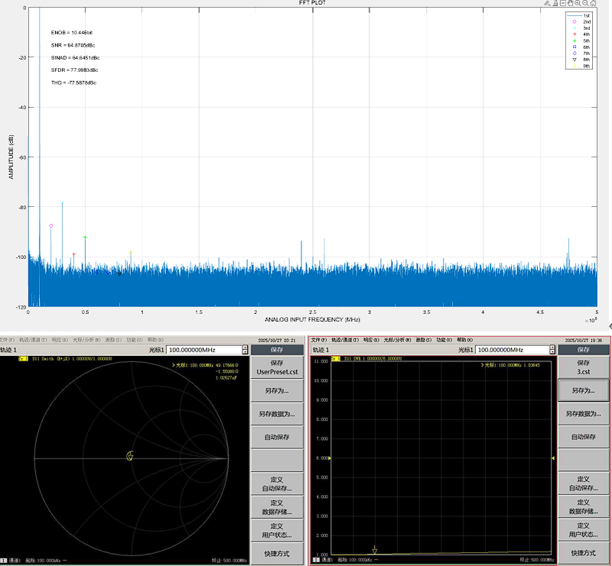Click 快捷方式 button in the Smith chart window
612x566 pixels.
(x=275, y=553)
